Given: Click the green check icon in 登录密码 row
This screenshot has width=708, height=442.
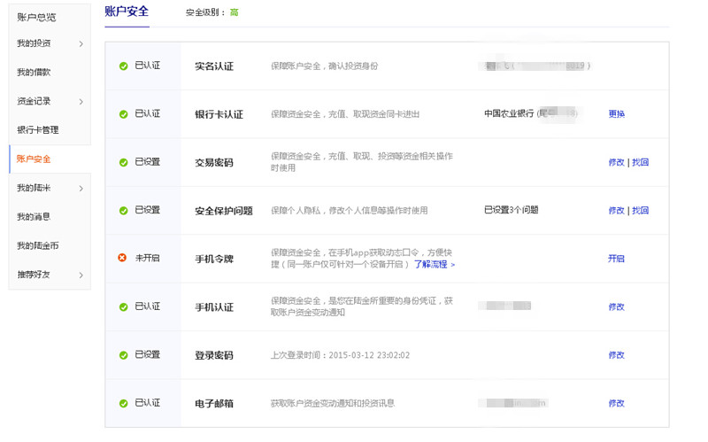Looking at the screenshot, I should pyautogui.click(x=123, y=355).
